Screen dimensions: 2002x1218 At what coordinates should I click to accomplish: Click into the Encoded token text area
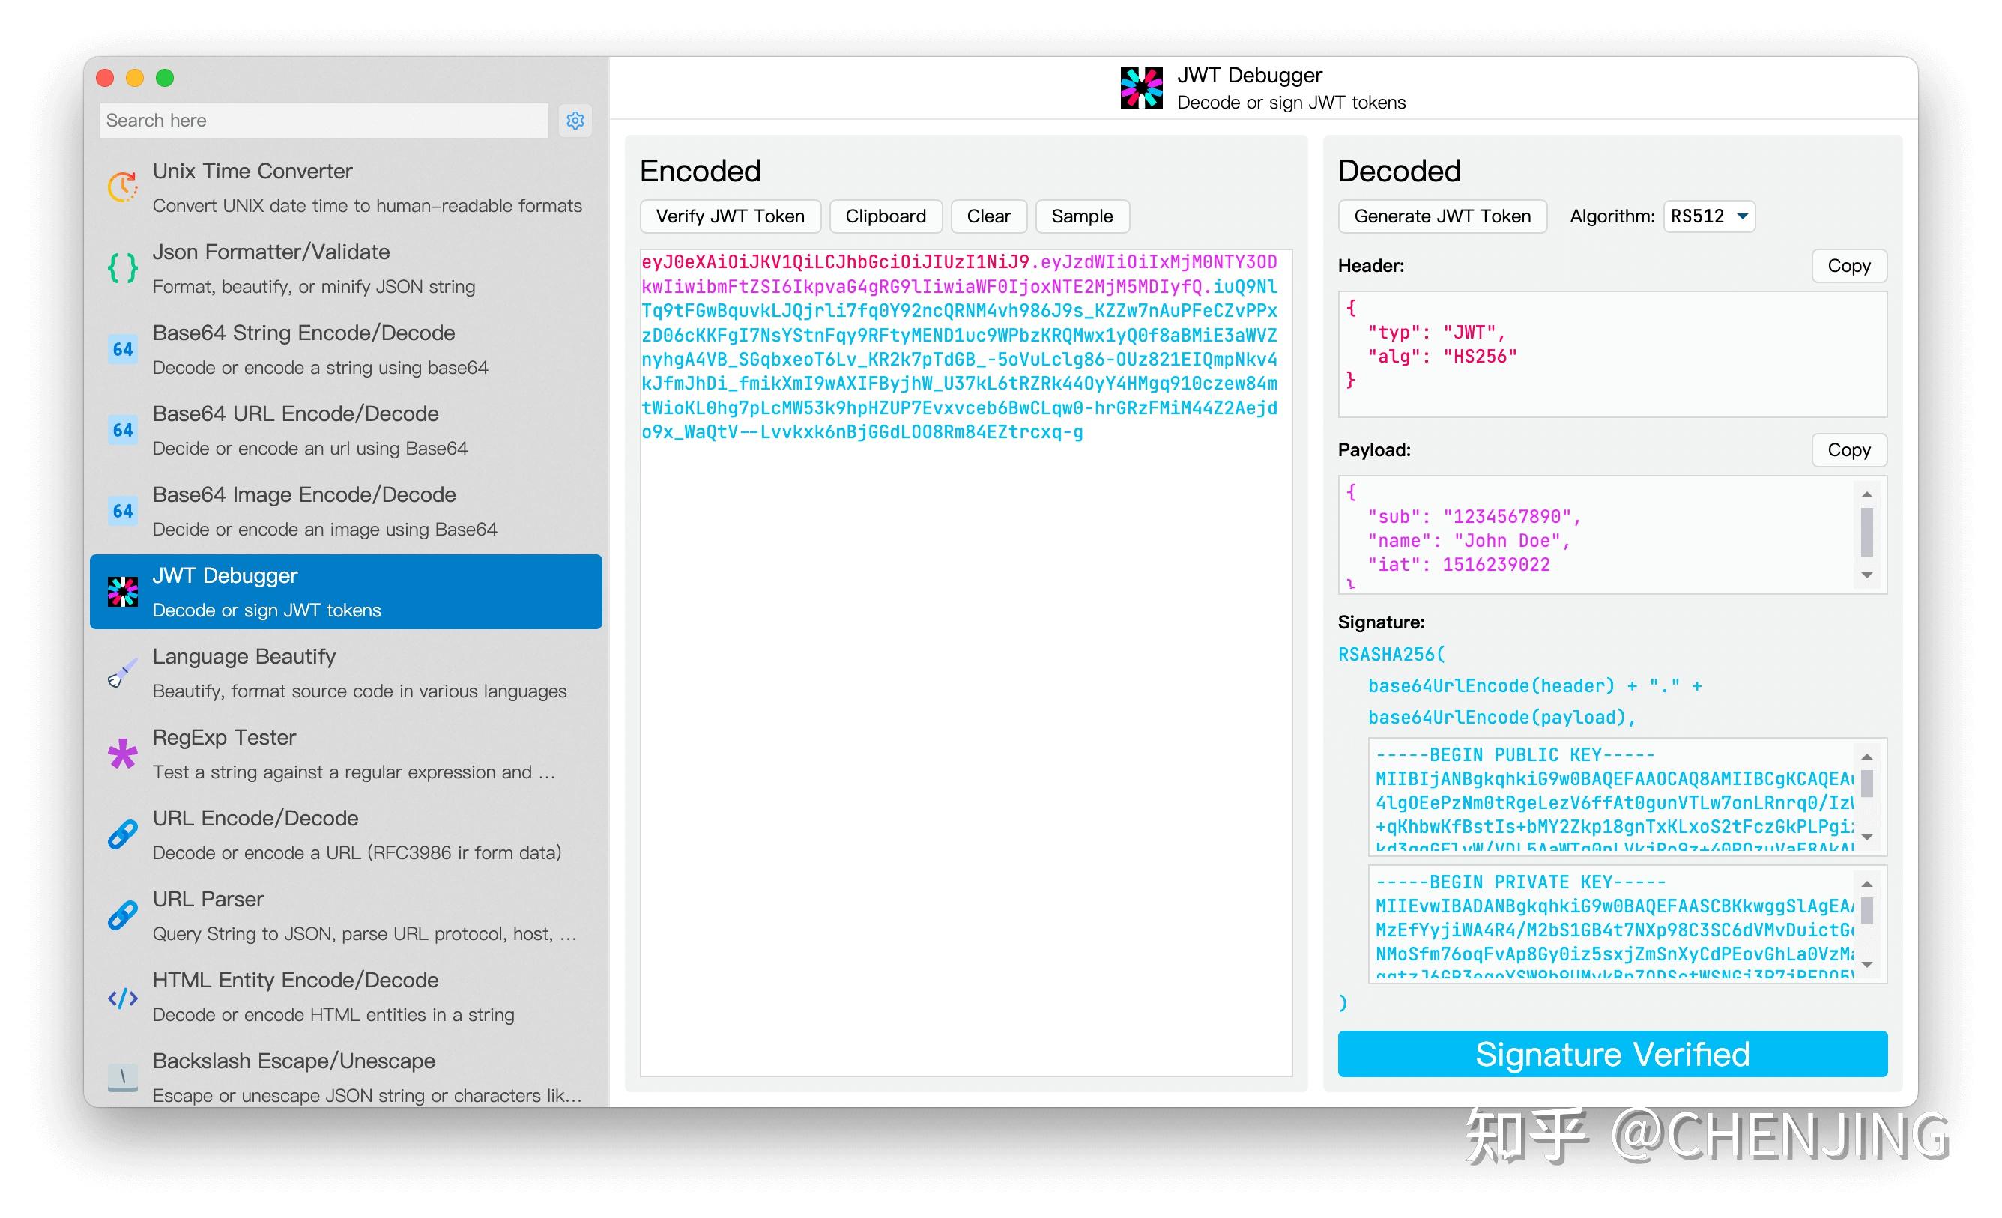tap(966, 663)
